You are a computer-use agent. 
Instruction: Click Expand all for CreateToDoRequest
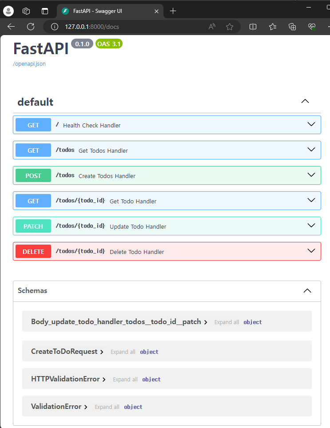tap(123, 352)
